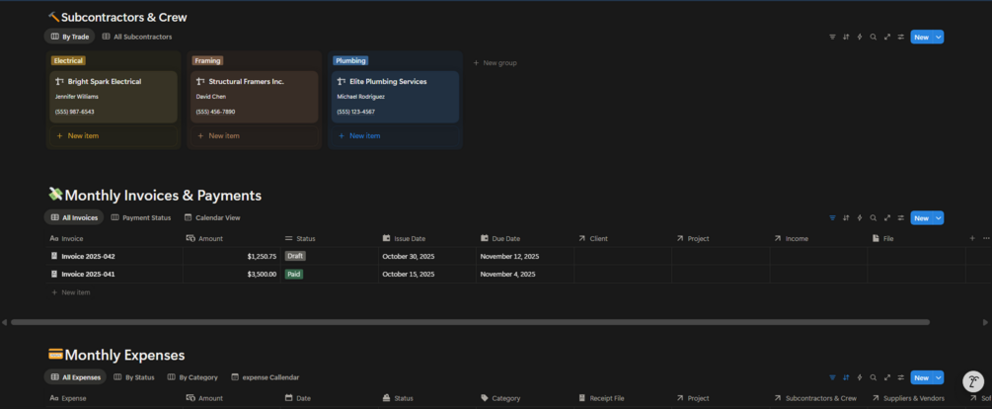Switch to the All Subcontractors view

point(136,37)
